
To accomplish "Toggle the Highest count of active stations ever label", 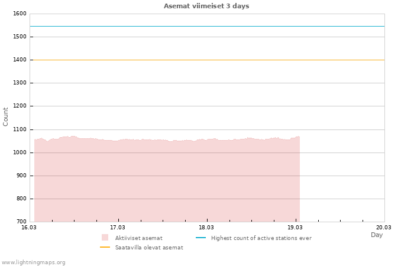I will [x=261, y=238].
